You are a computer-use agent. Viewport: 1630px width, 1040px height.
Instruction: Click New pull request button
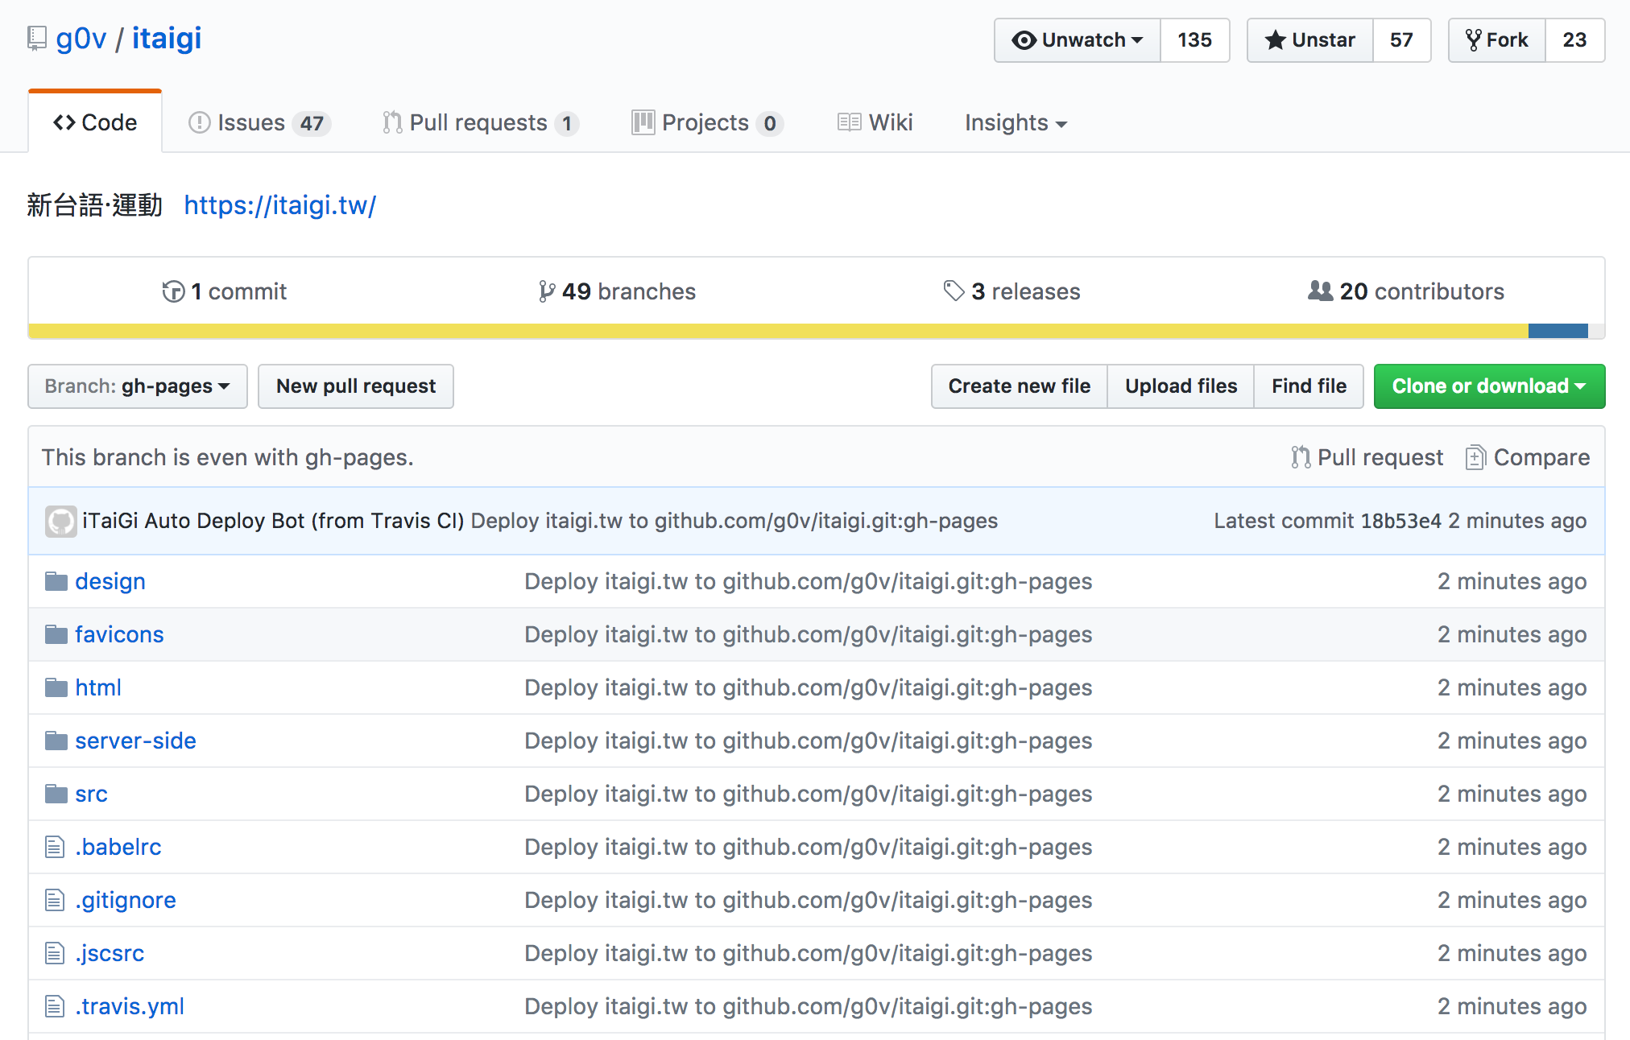tap(356, 386)
